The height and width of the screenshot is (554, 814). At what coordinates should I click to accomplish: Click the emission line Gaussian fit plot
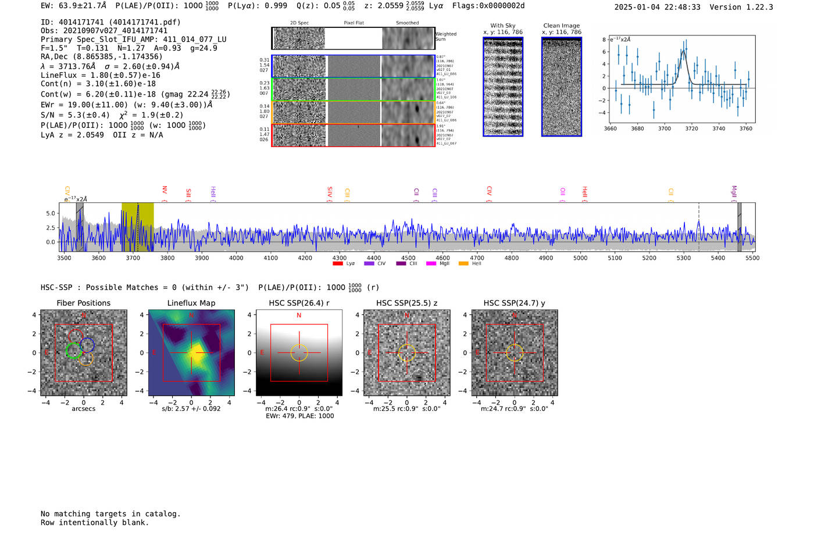click(683, 80)
